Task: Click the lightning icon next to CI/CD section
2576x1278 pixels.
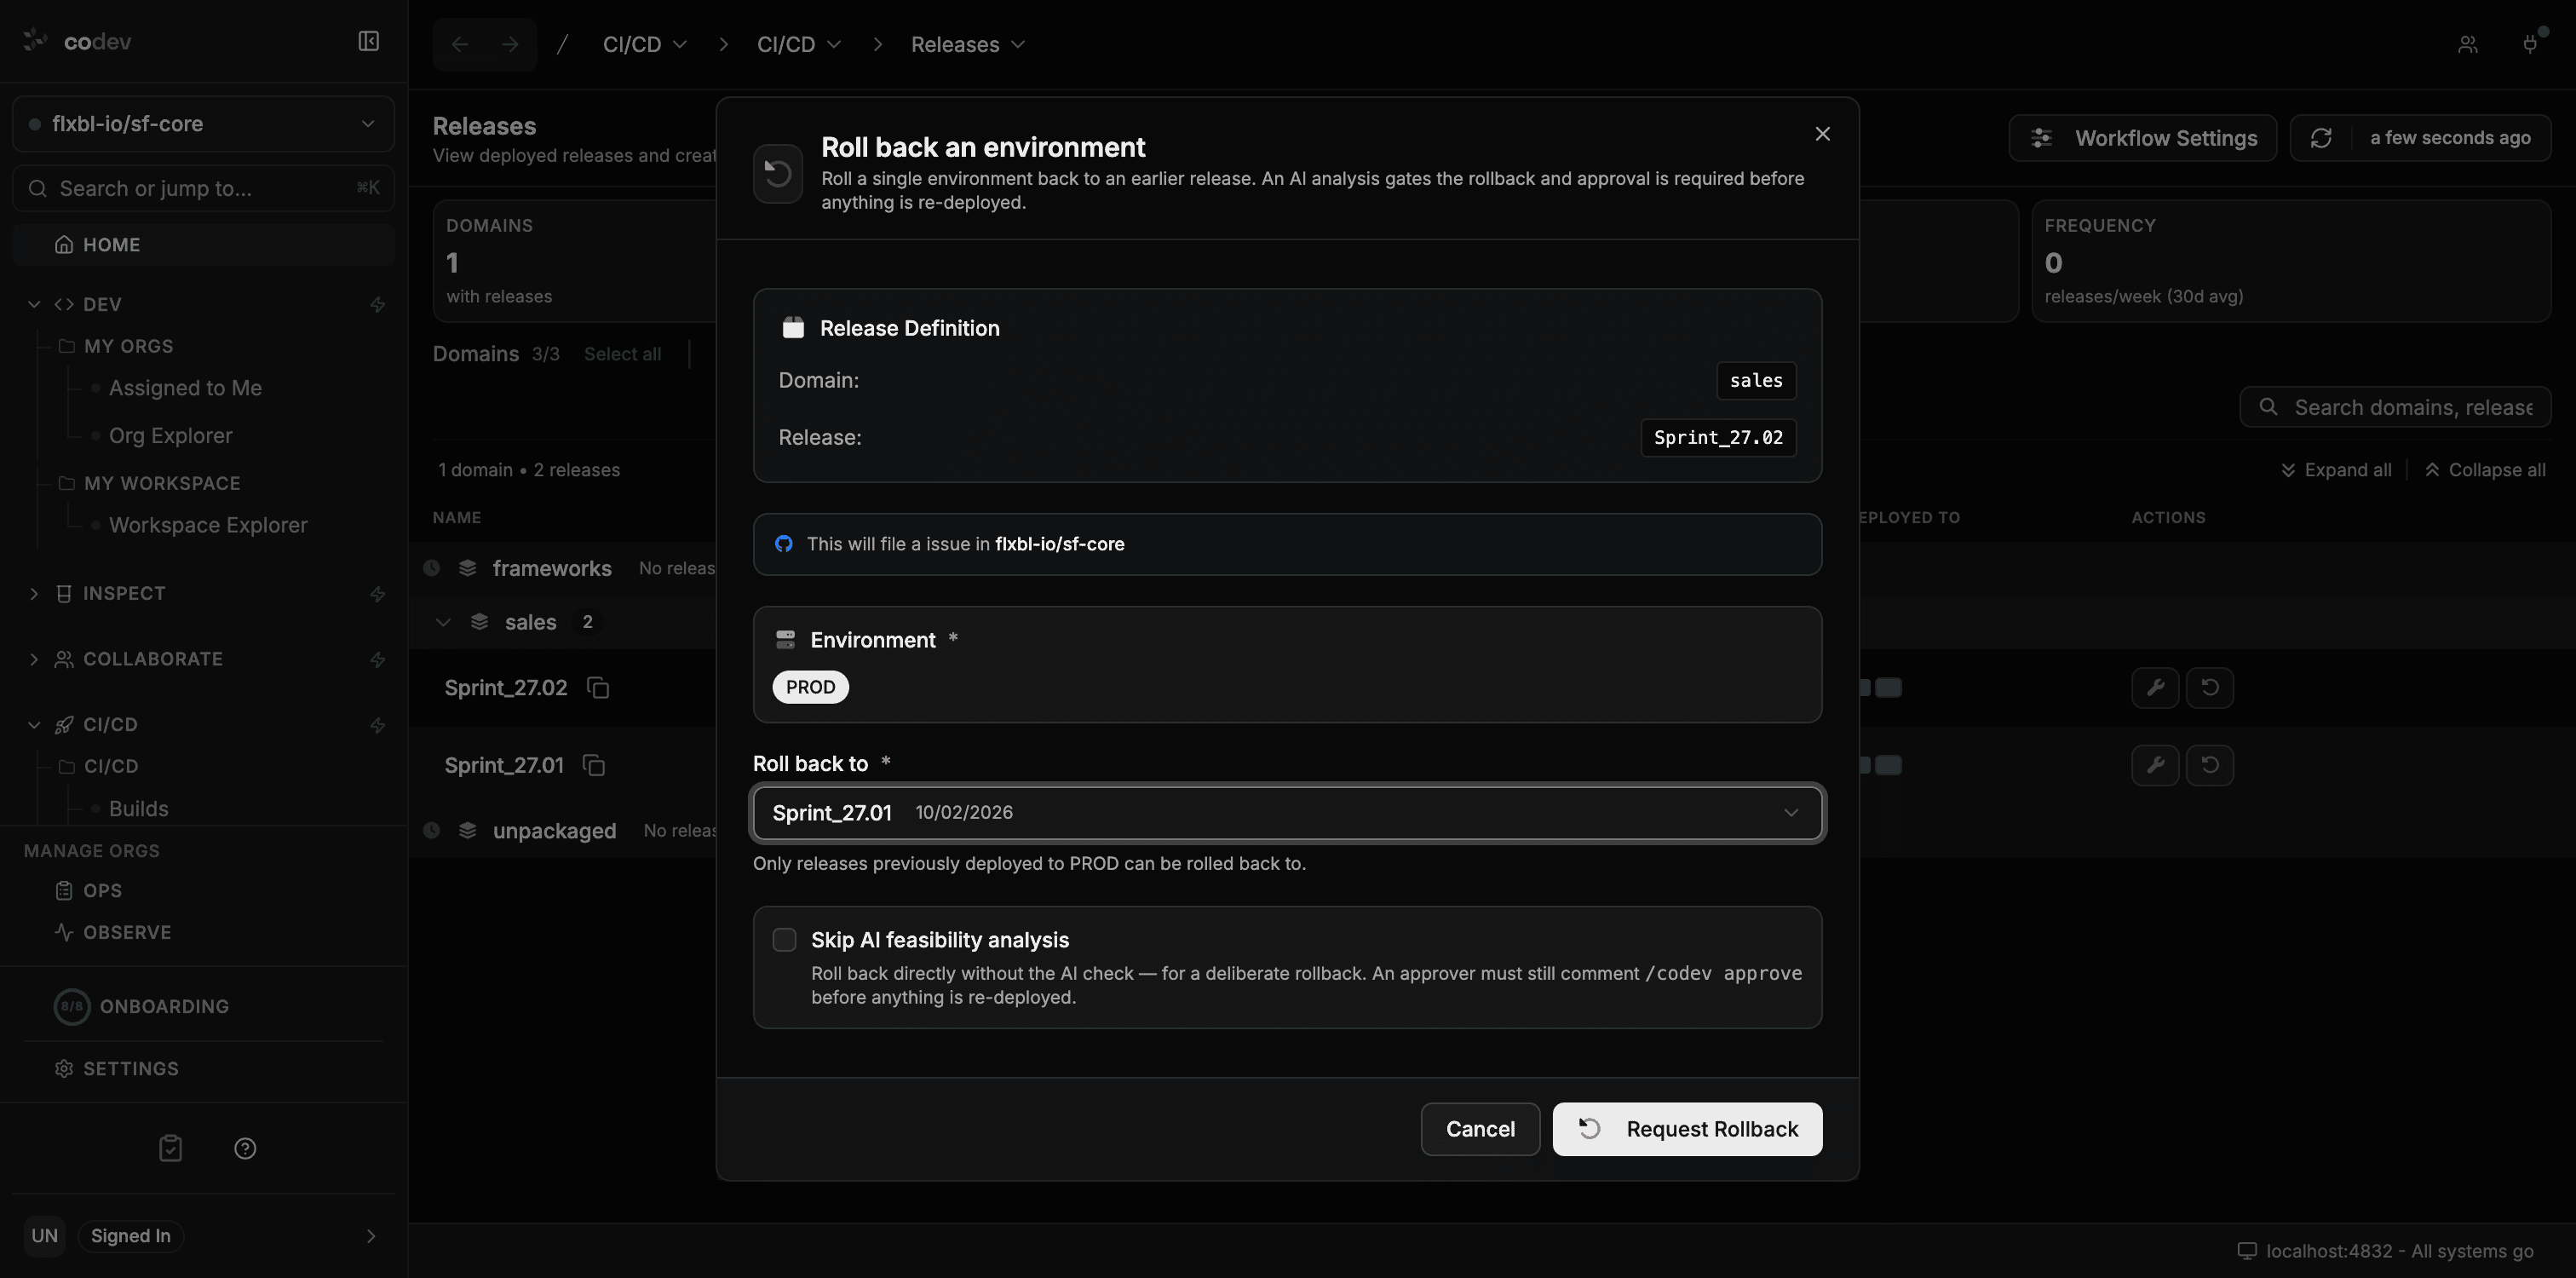Action: pyautogui.click(x=377, y=725)
